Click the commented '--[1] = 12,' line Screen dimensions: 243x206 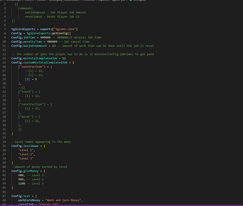tap(34, 71)
